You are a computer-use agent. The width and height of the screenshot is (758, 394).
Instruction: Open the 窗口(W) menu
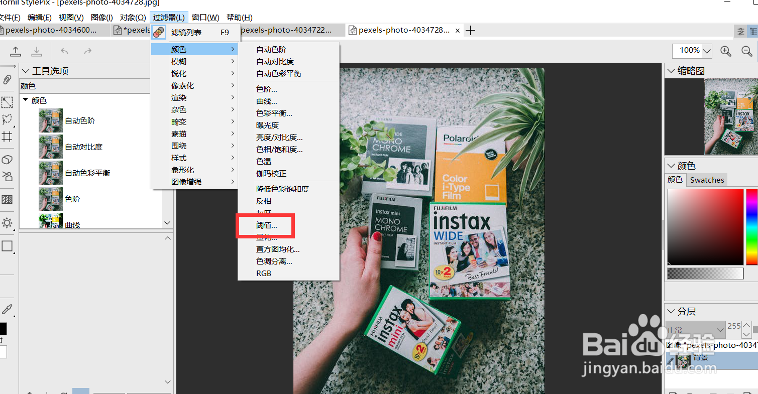tap(205, 17)
